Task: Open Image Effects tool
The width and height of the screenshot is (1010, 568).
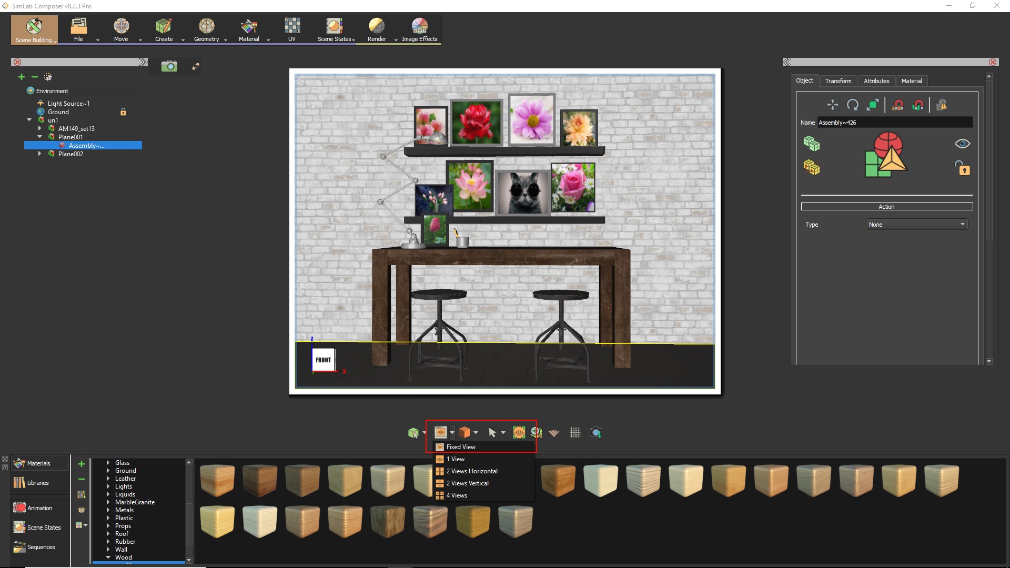Action: point(419,30)
